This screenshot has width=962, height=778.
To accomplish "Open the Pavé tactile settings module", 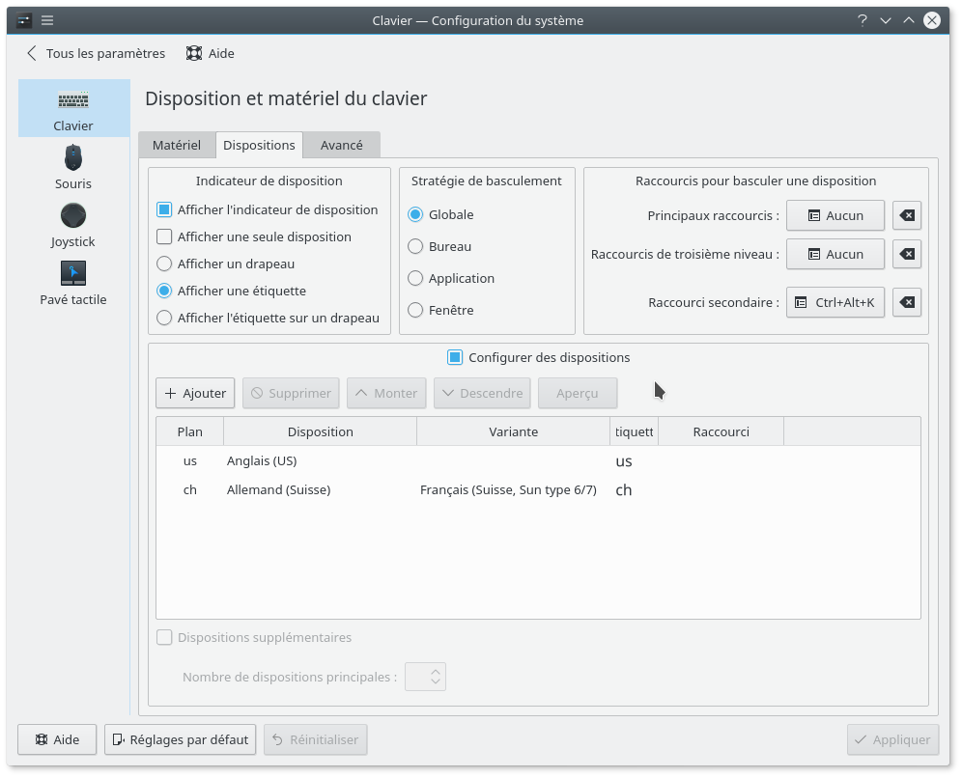I will click(73, 282).
